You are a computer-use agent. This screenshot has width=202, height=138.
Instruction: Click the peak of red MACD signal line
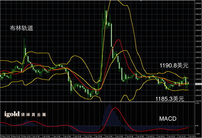[x=115, y=108]
